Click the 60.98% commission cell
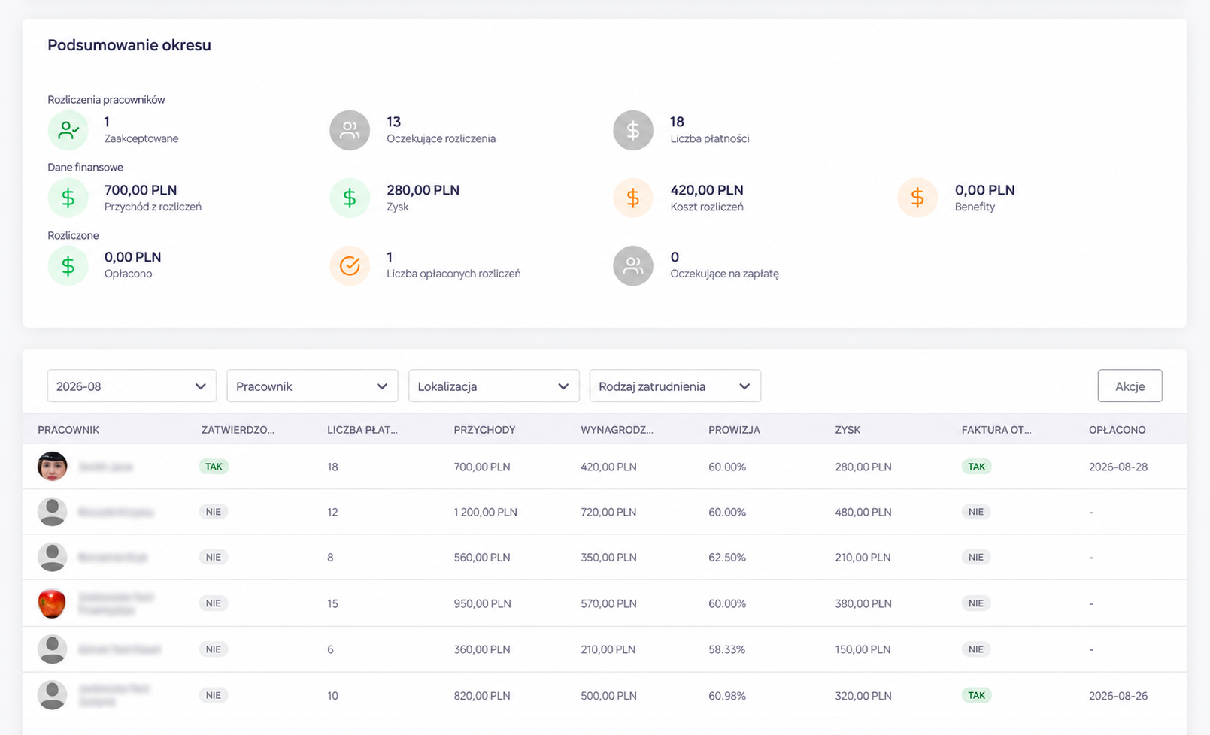The height and width of the screenshot is (735, 1210). [727, 695]
